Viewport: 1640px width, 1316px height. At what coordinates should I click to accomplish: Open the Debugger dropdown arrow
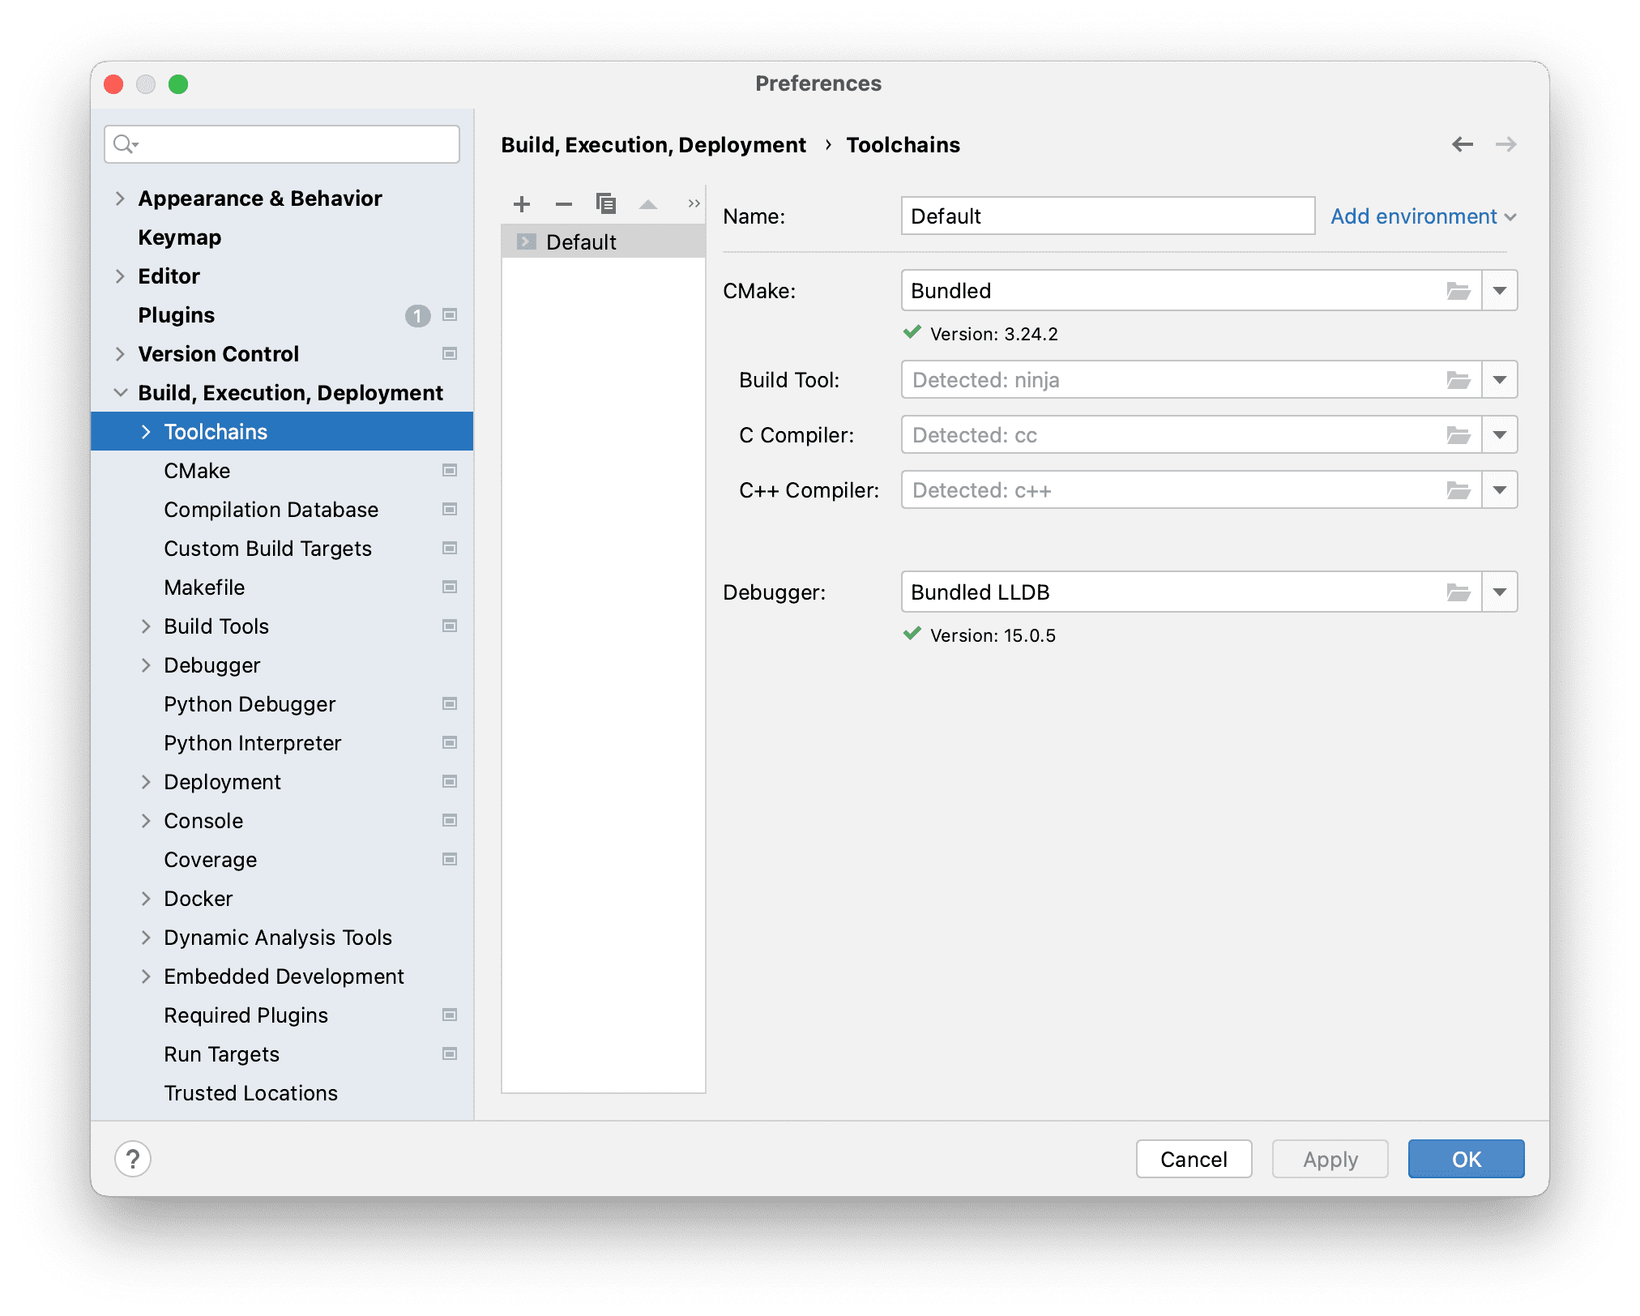click(x=1500, y=592)
